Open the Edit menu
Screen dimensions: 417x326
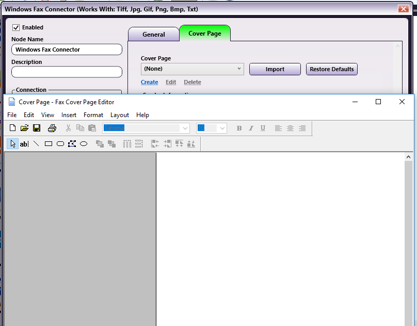(29, 115)
